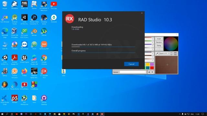Open The Witcher 3 Wild Hunt shortcut
Image resolution: width=207 pixels, height=116 pixels.
(x=44, y=6)
